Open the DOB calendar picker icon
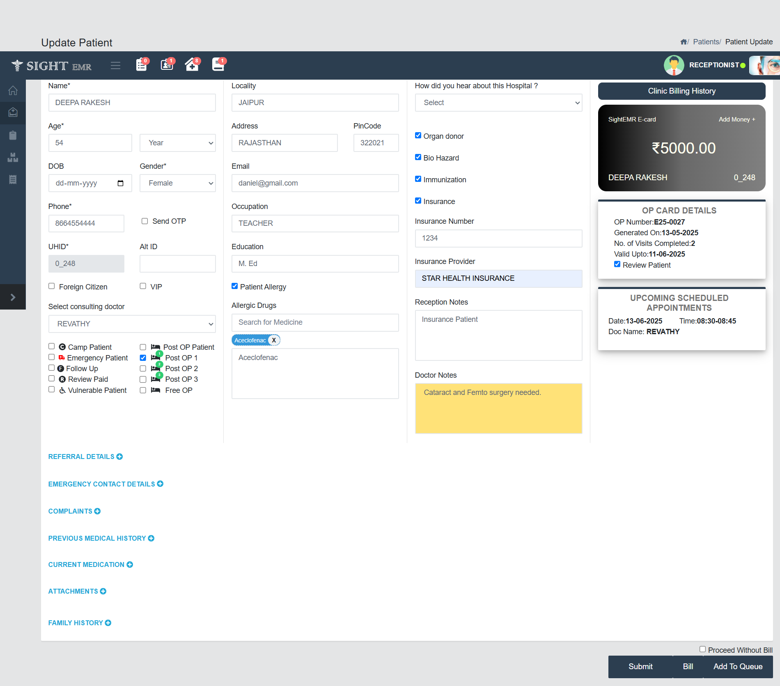Viewport: 780px width, 686px height. 120,183
